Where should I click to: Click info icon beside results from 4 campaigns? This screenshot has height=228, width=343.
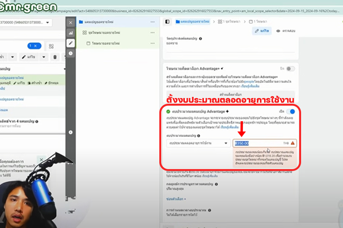[x=37, y=122]
